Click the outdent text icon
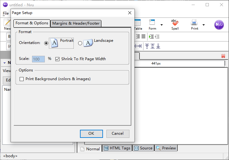 pos(157,36)
